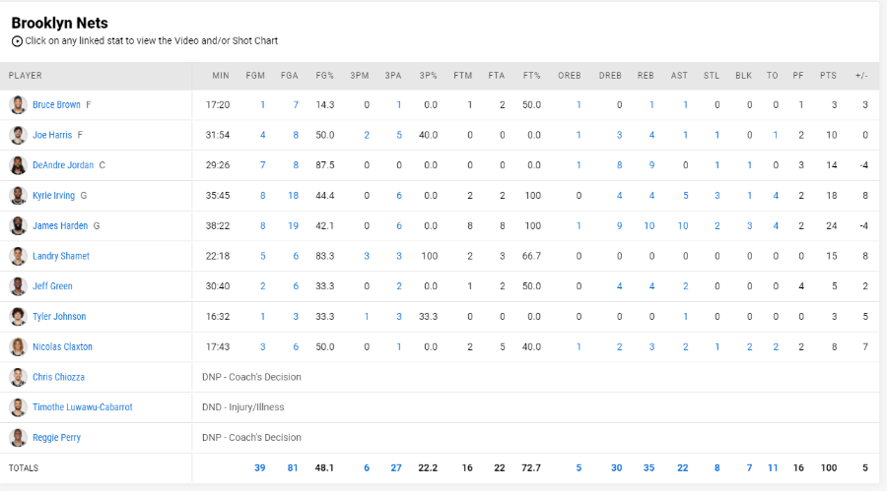Sort table by FG% column header
Viewport: 887px width, 491px height.
pos(324,76)
